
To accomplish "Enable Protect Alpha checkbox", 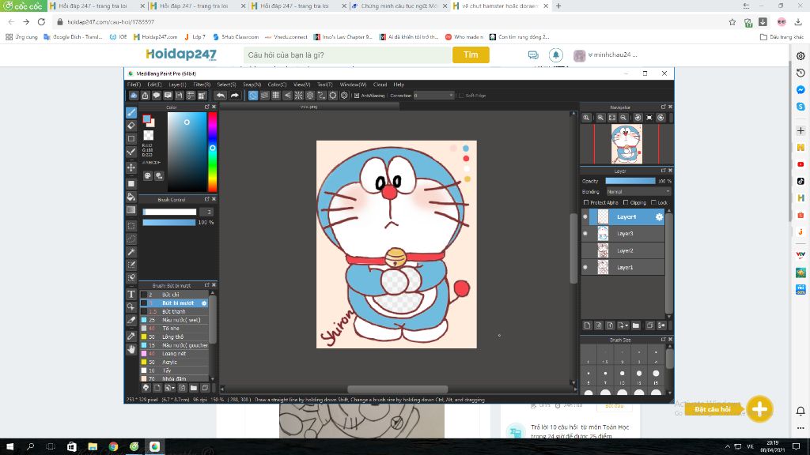I will 586,203.
